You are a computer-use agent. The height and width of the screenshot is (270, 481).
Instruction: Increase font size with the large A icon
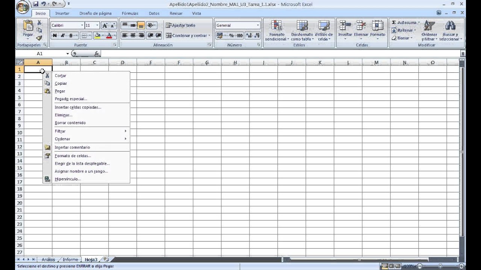[x=105, y=25]
